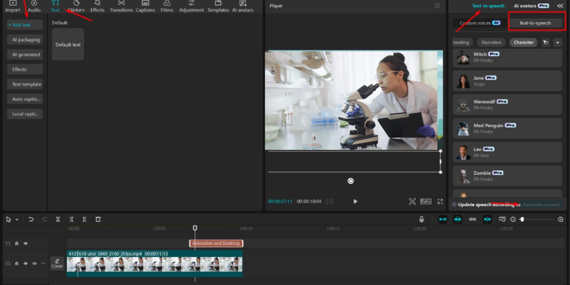This screenshot has width=570, height=285.
Task: Lock the video track
Action: pos(17,263)
